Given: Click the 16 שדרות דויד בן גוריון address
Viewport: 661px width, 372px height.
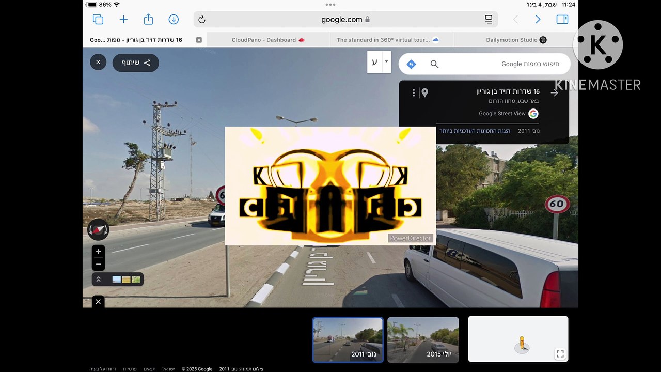Looking at the screenshot, I should 508,91.
